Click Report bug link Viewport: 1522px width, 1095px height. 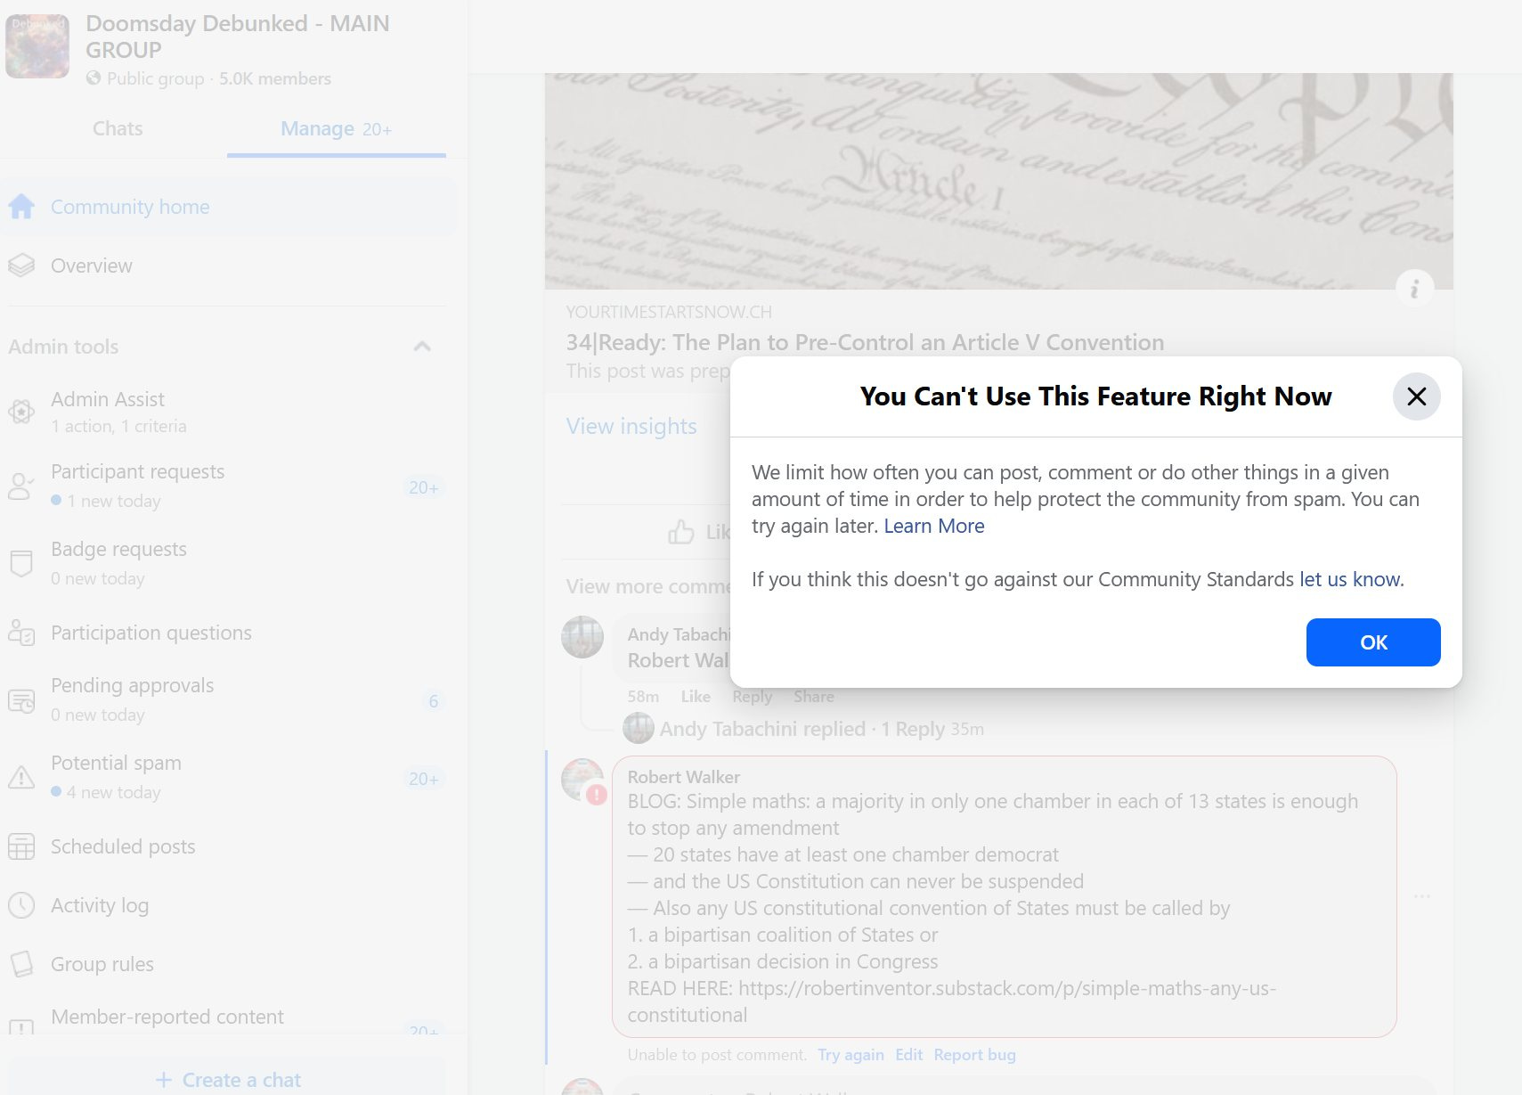point(974,1055)
